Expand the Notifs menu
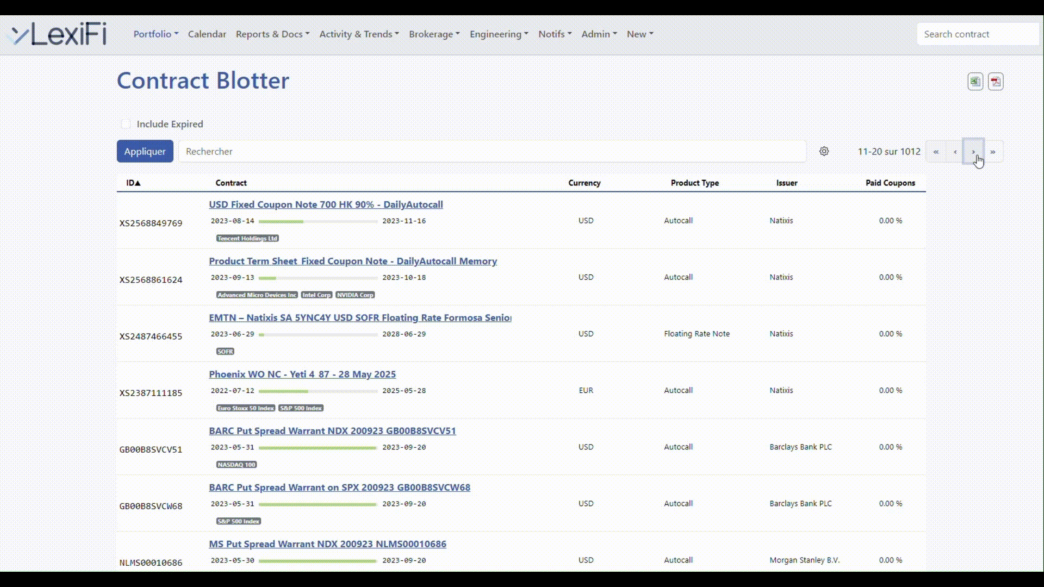The image size is (1044, 587). pos(555,34)
